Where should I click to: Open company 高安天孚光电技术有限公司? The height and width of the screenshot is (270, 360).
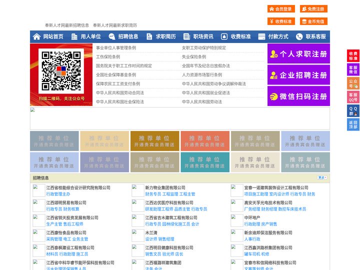click(x=268, y=202)
